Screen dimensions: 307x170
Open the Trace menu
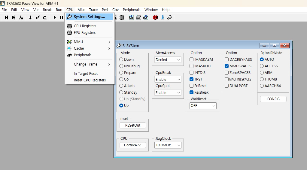pyautogui.click(x=93, y=10)
